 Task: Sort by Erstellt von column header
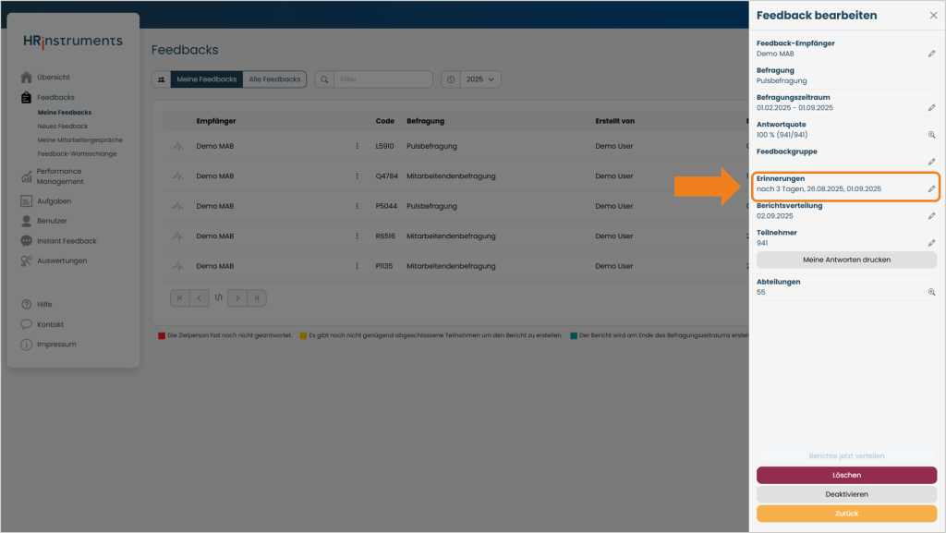[x=614, y=121]
